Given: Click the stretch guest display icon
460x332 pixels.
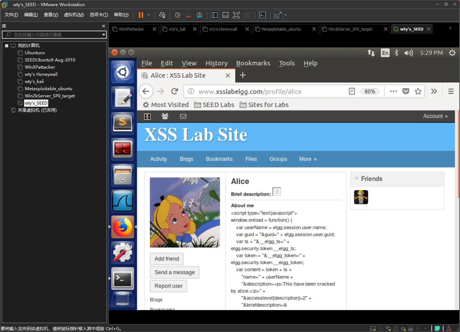Looking at the screenshot, I should pos(278,15).
